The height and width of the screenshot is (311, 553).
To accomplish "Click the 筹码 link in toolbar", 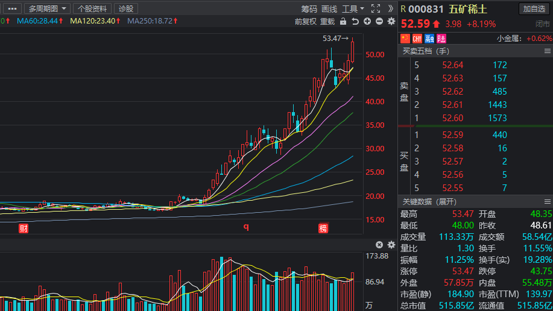I will (309, 8).
